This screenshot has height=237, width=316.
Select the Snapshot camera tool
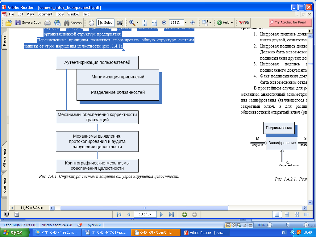click(119, 23)
